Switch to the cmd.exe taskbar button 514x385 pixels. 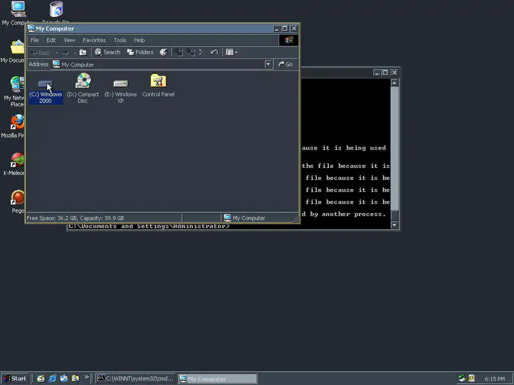click(136, 379)
